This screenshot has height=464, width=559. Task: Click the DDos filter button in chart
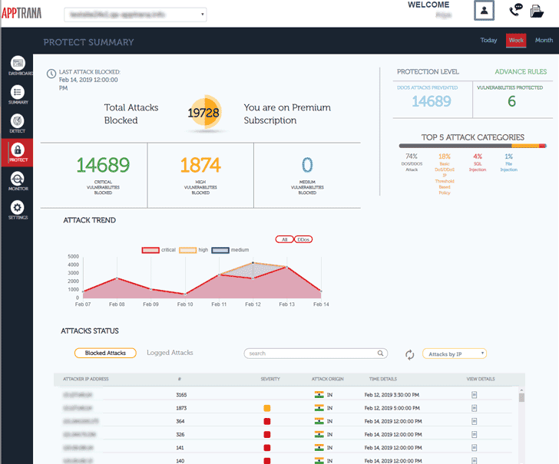pyautogui.click(x=303, y=239)
